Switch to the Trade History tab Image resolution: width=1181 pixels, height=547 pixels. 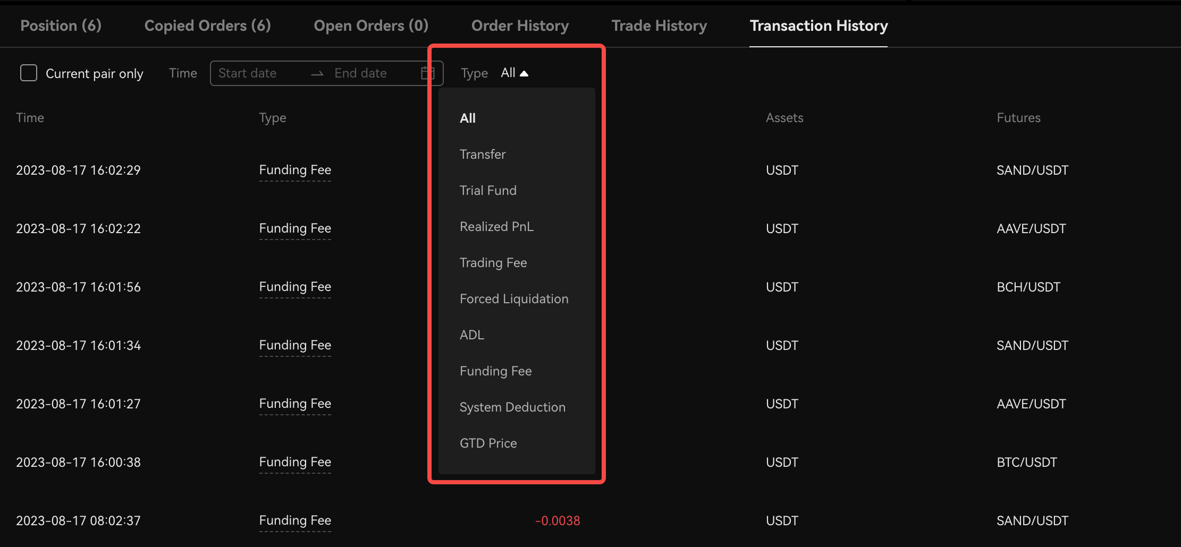coord(659,25)
